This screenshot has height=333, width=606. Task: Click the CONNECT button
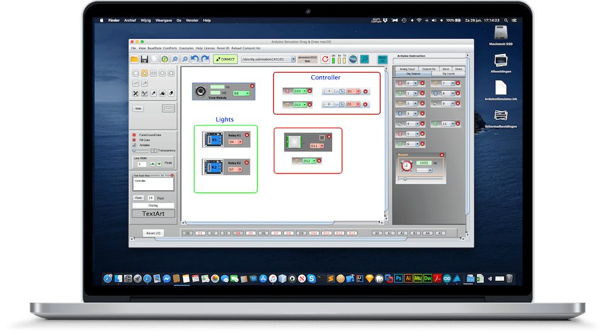(x=225, y=59)
